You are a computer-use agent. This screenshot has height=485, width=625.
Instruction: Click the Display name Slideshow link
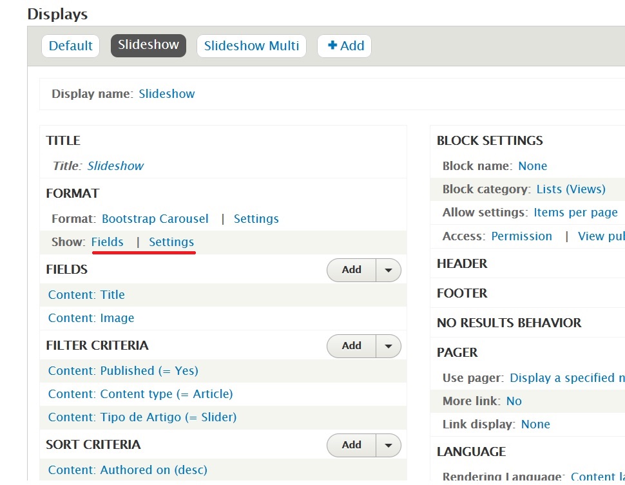(167, 94)
